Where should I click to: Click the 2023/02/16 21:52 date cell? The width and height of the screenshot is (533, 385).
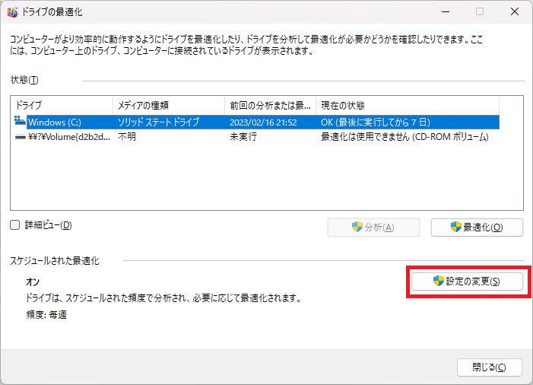(263, 123)
